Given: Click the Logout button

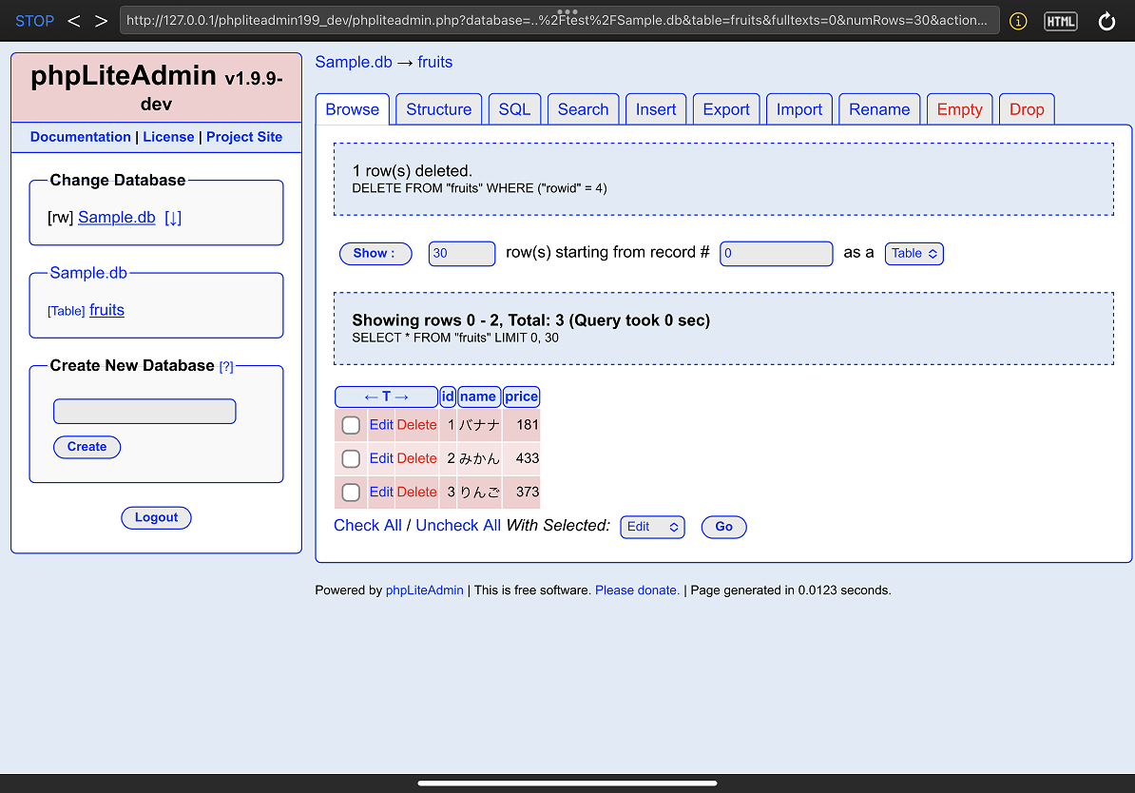Looking at the screenshot, I should point(156,517).
